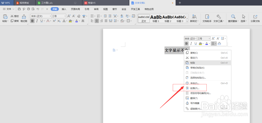Click the Share Document (分享文档) icon
262x123 pixels.
point(255,19)
